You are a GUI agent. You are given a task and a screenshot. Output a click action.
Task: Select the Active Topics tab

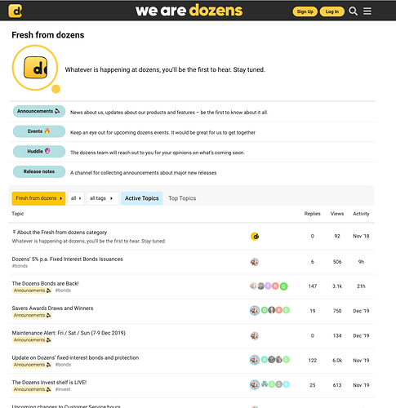pos(142,198)
